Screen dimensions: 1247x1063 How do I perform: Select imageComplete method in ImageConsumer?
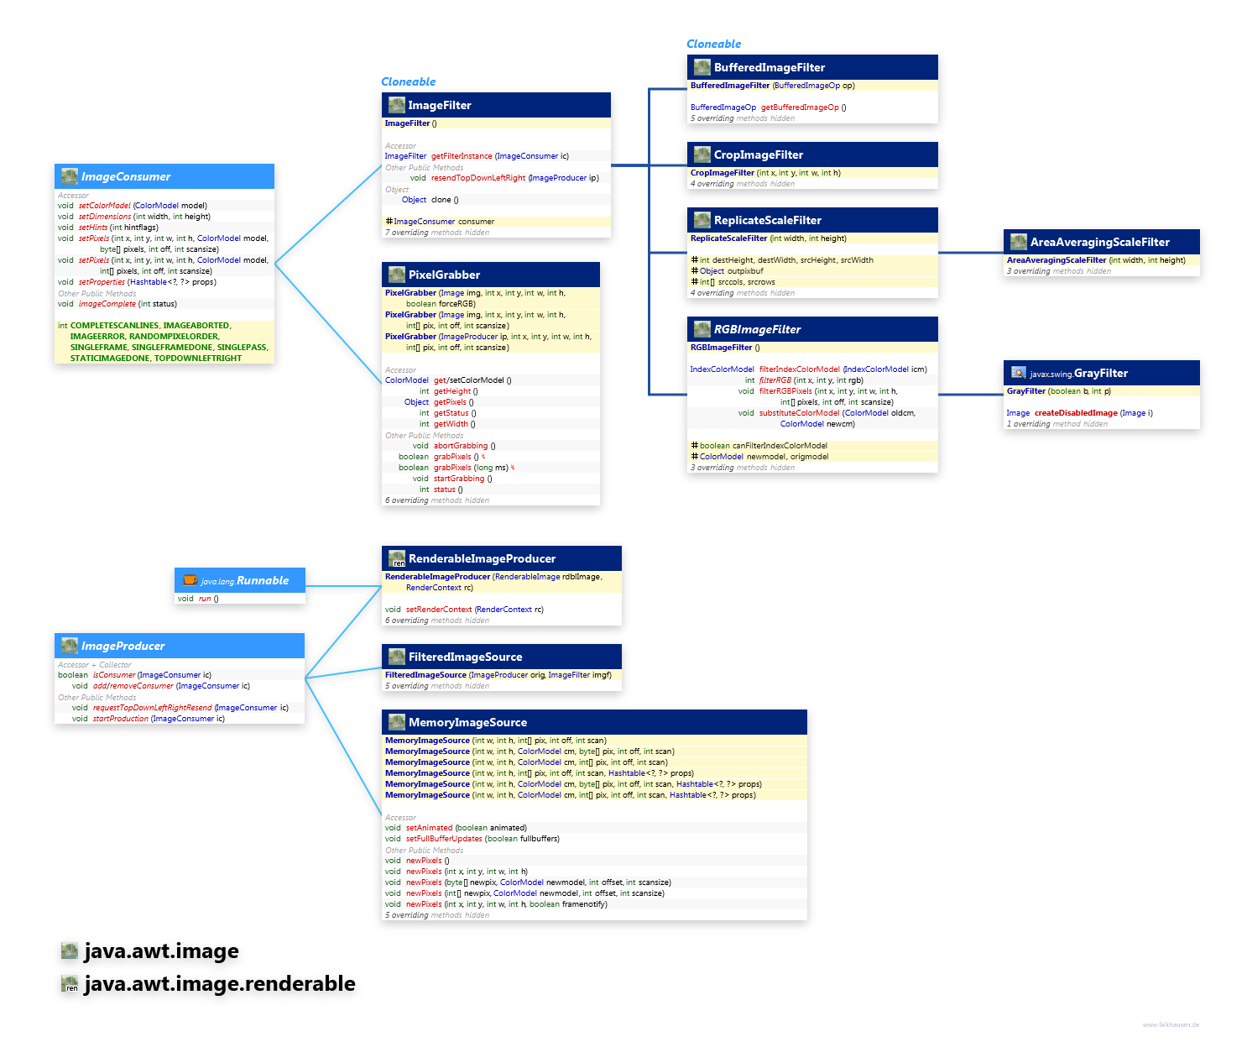tap(107, 303)
